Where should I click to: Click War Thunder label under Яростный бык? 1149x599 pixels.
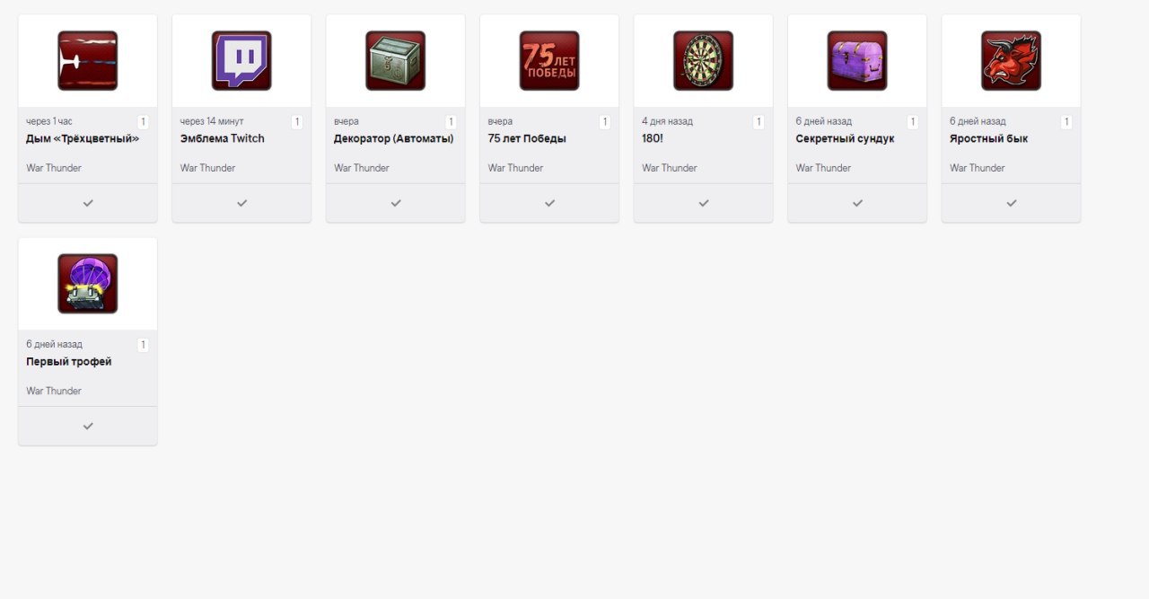[x=978, y=168]
